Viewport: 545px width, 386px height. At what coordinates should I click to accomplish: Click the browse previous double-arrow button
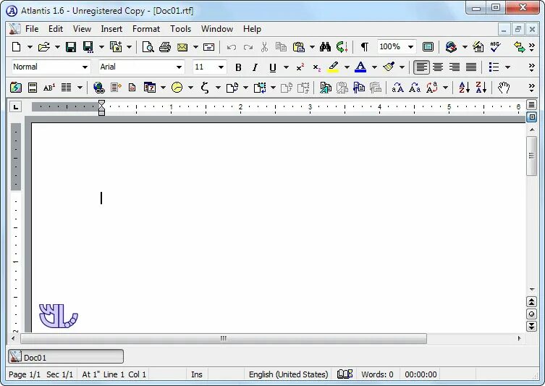click(x=531, y=301)
